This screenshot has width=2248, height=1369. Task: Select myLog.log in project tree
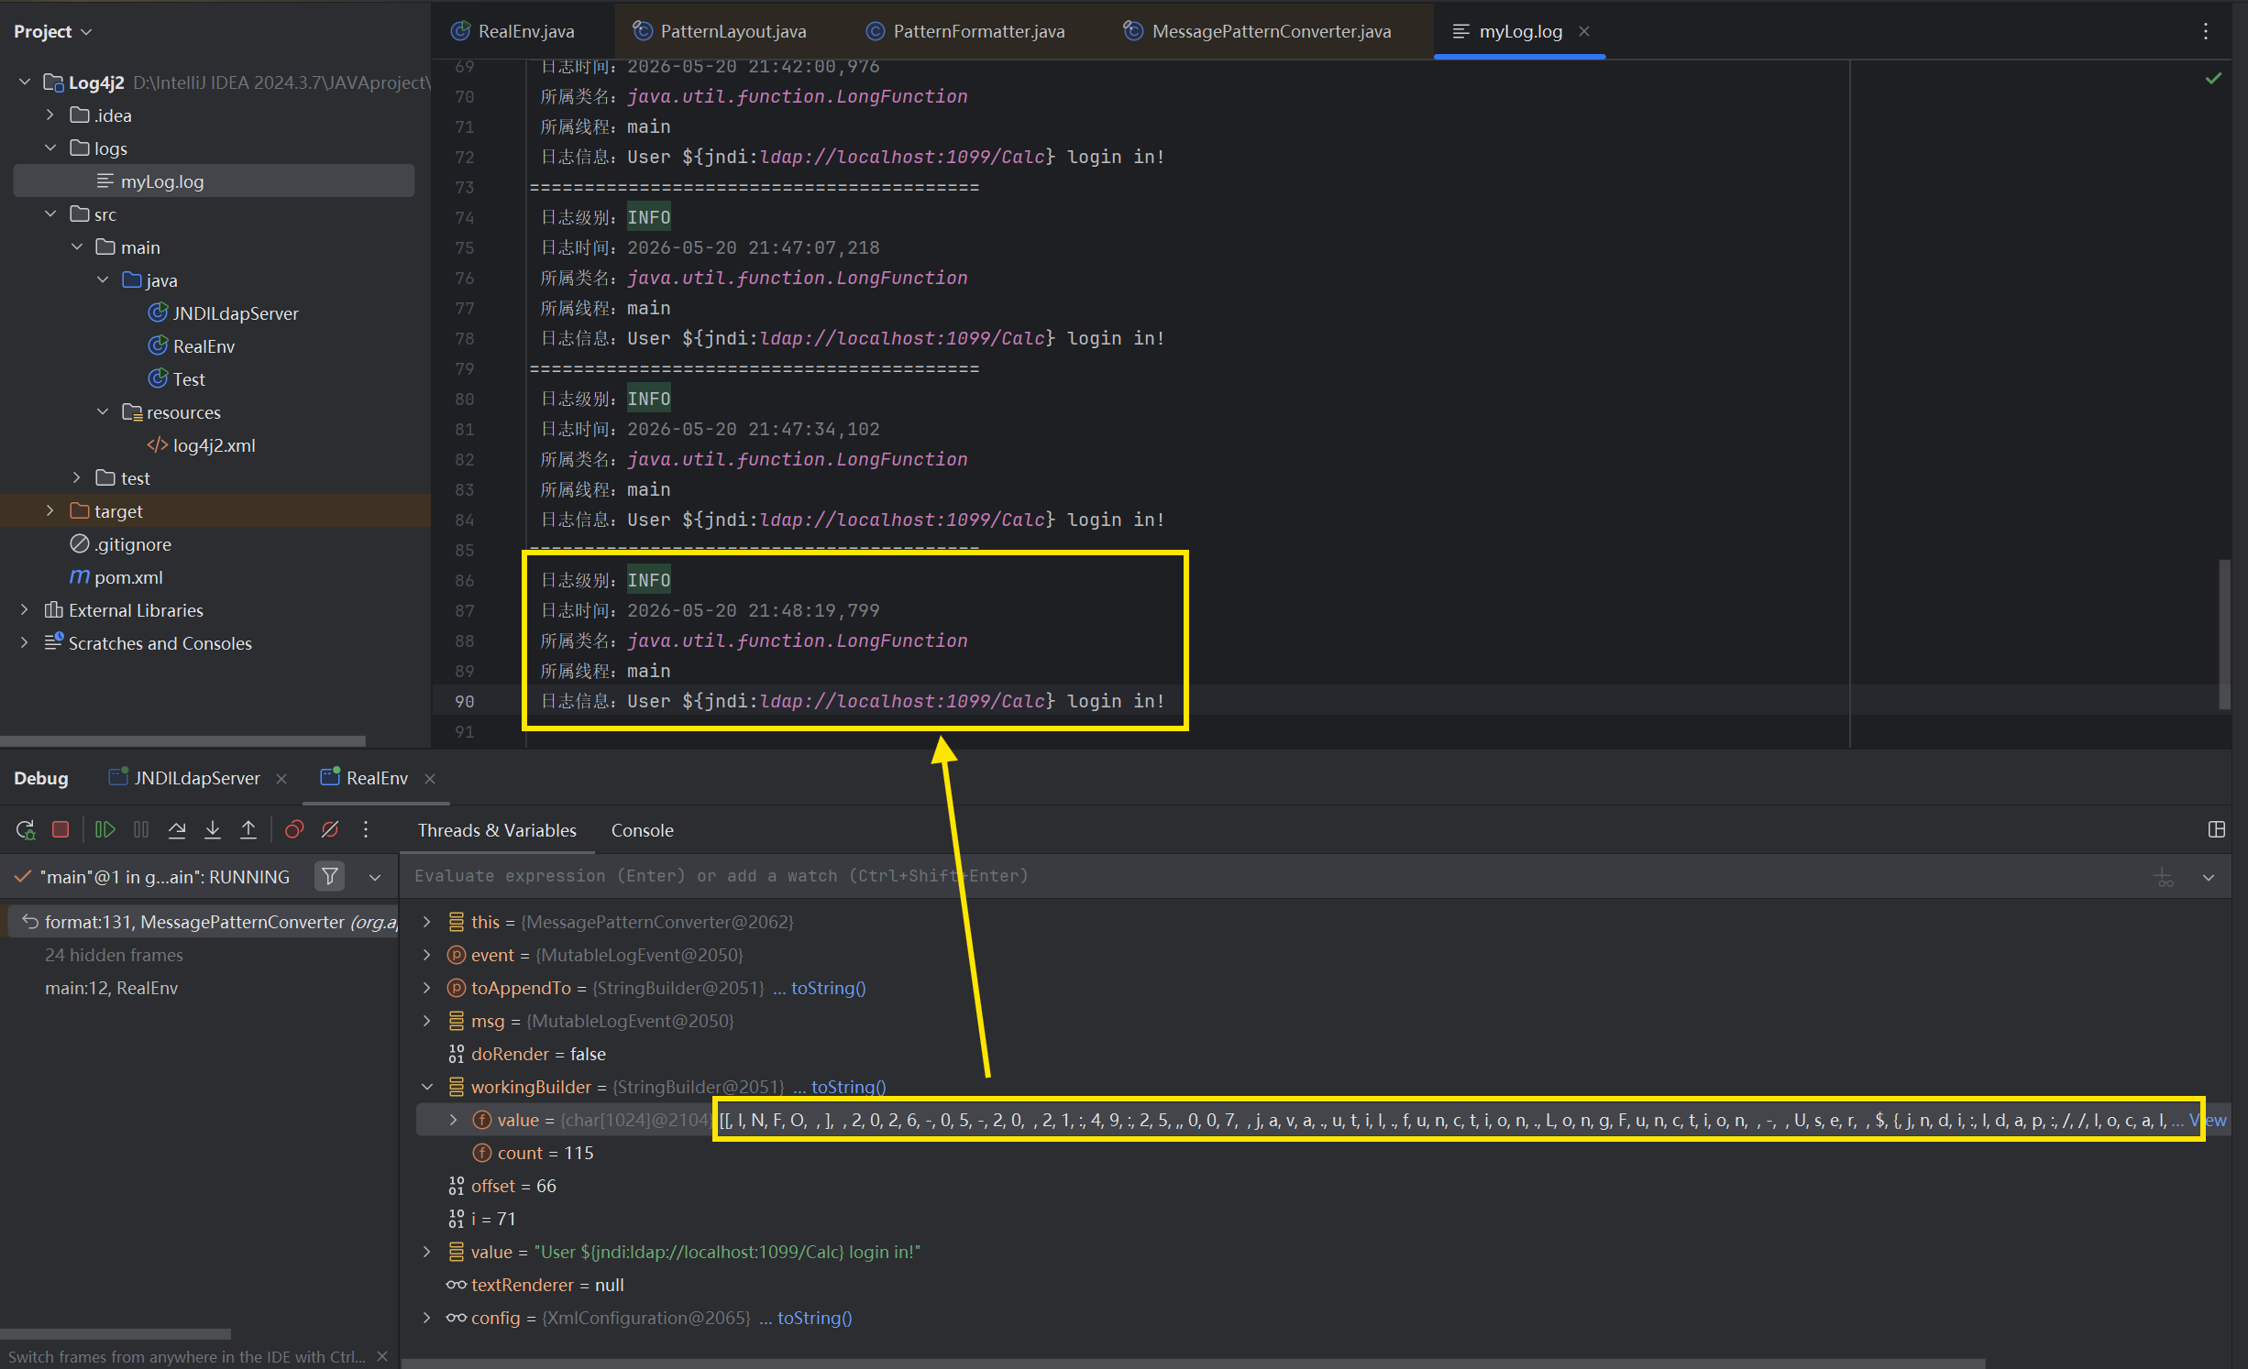pyautogui.click(x=215, y=181)
